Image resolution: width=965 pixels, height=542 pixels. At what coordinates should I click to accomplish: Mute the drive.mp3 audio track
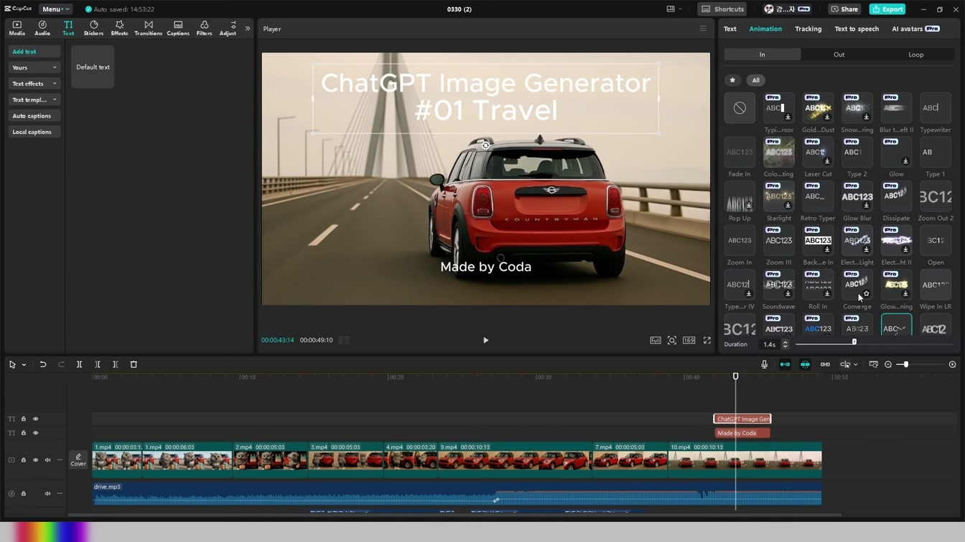47,493
